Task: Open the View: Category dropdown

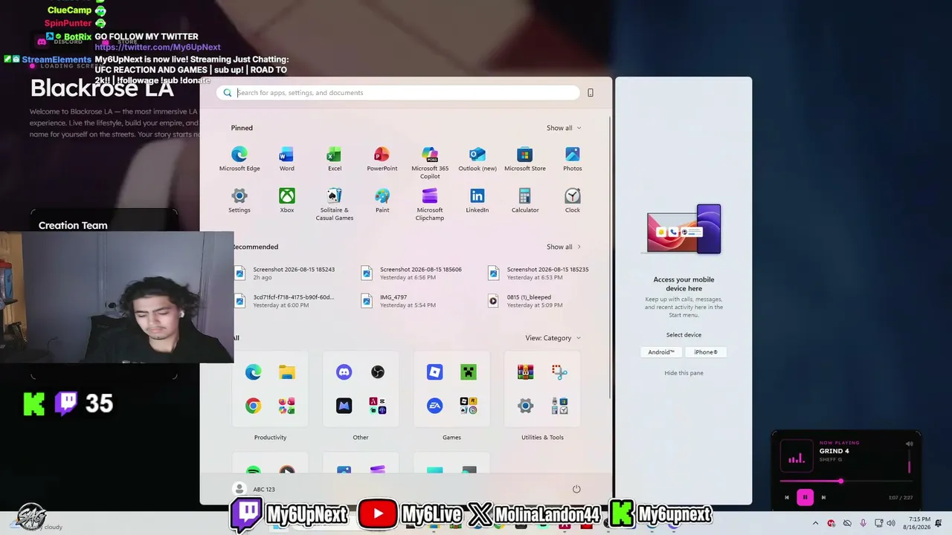Action: pyautogui.click(x=553, y=338)
